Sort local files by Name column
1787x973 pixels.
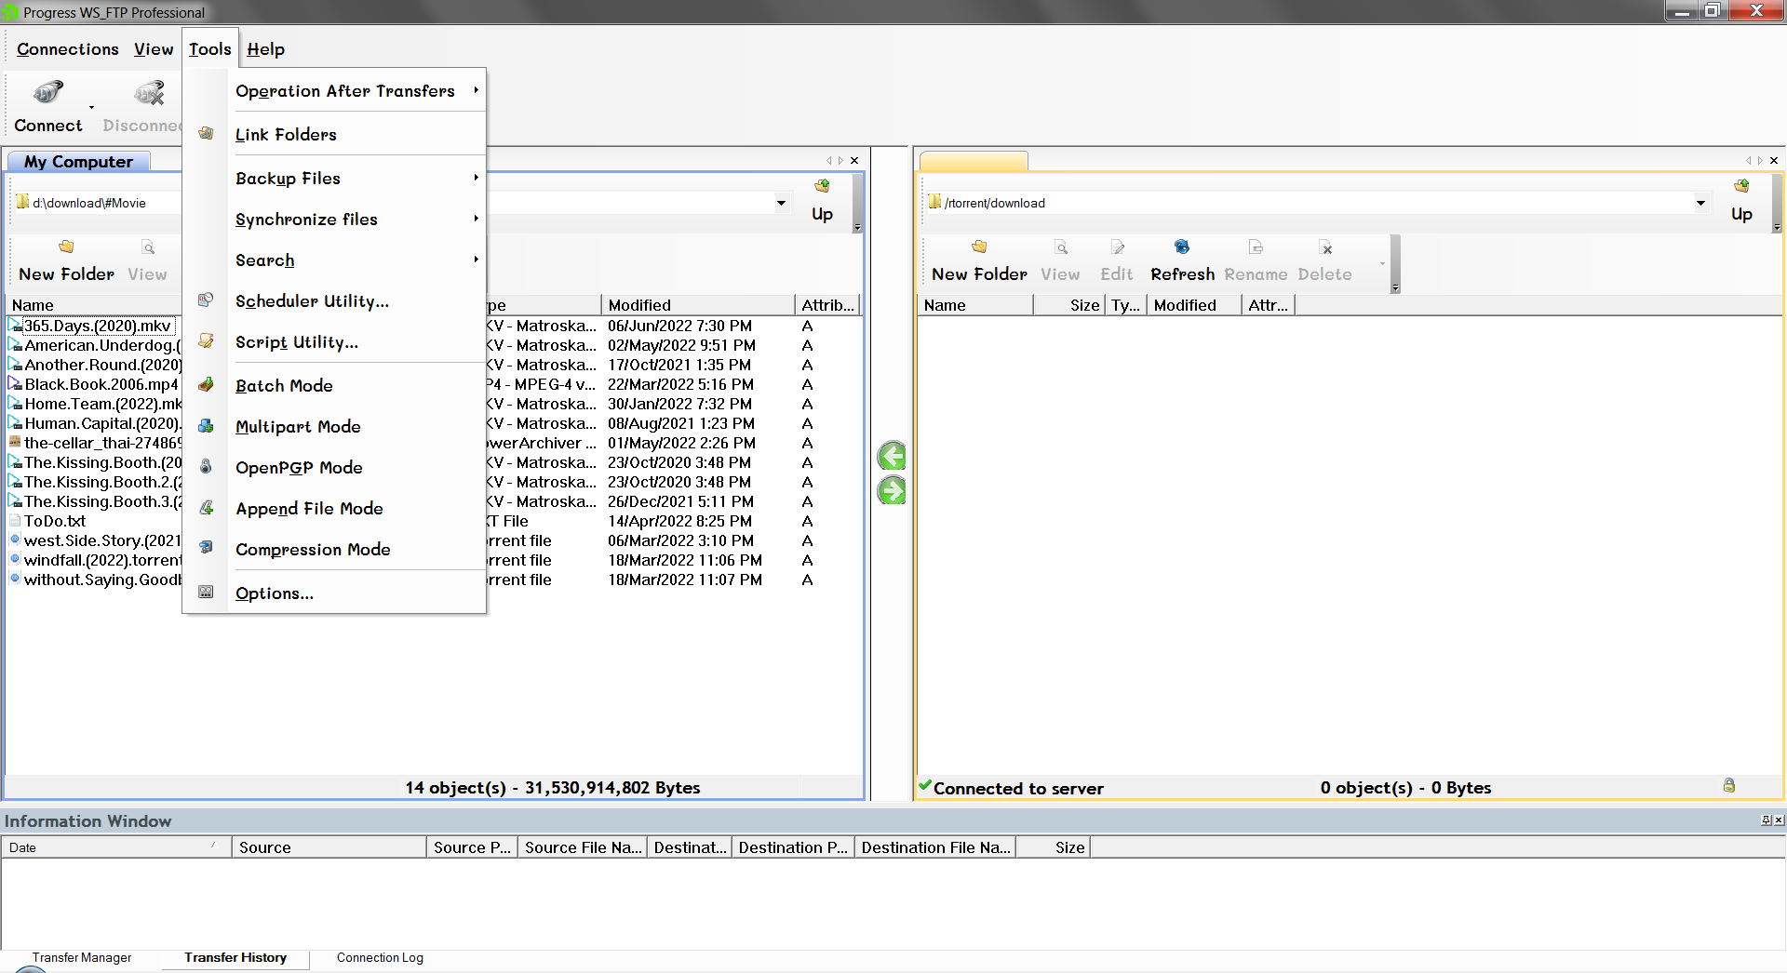coord(93,305)
